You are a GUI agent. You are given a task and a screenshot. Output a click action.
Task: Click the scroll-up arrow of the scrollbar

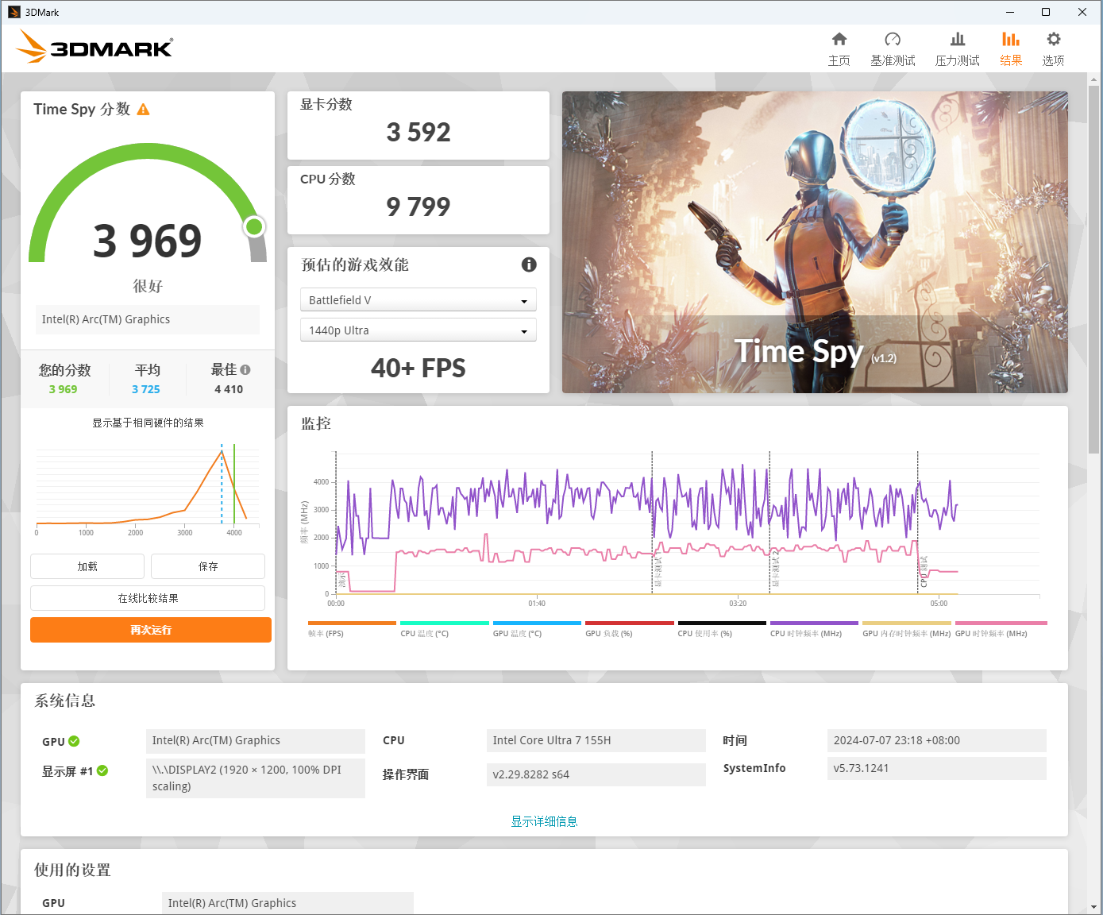1094,79
